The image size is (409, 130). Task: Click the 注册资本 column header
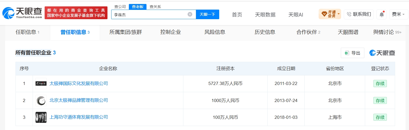click(x=225, y=69)
